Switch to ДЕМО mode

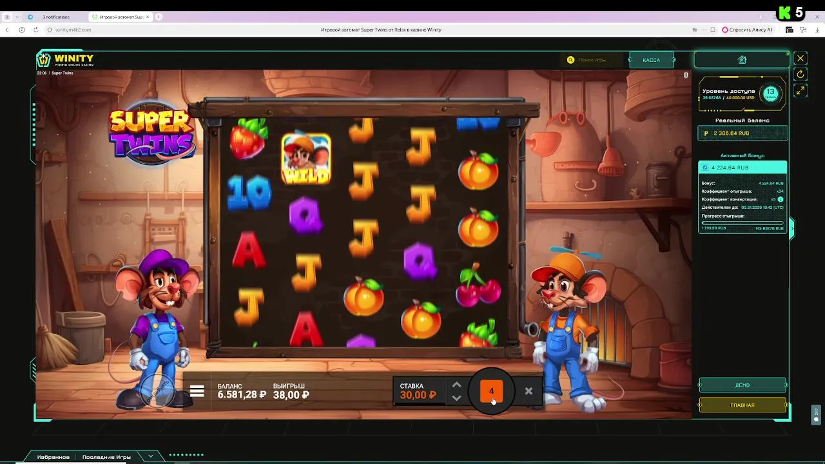[x=742, y=385]
